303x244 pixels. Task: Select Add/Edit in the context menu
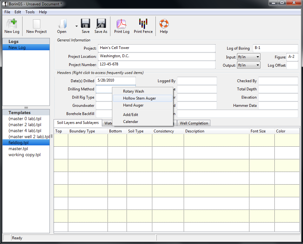tap(131, 115)
